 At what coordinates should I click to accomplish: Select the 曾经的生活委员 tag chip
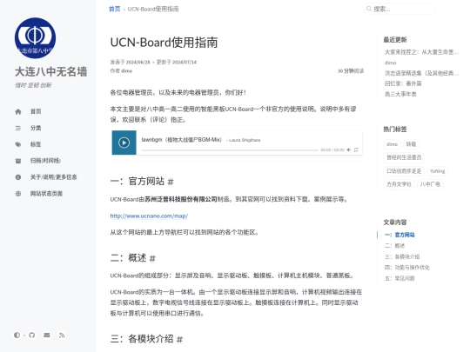(x=404, y=157)
